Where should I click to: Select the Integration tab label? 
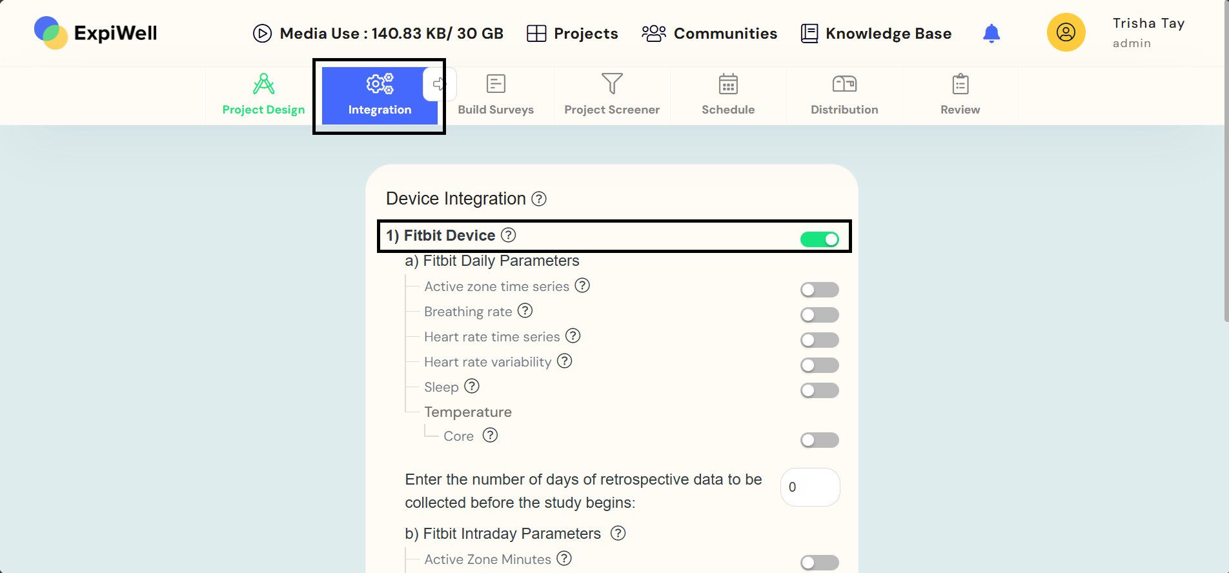tap(380, 110)
